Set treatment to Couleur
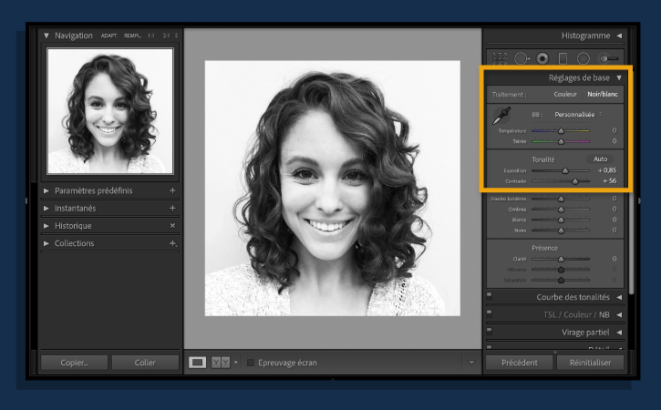This screenshot has width=661, height=410. coord(565,95)
